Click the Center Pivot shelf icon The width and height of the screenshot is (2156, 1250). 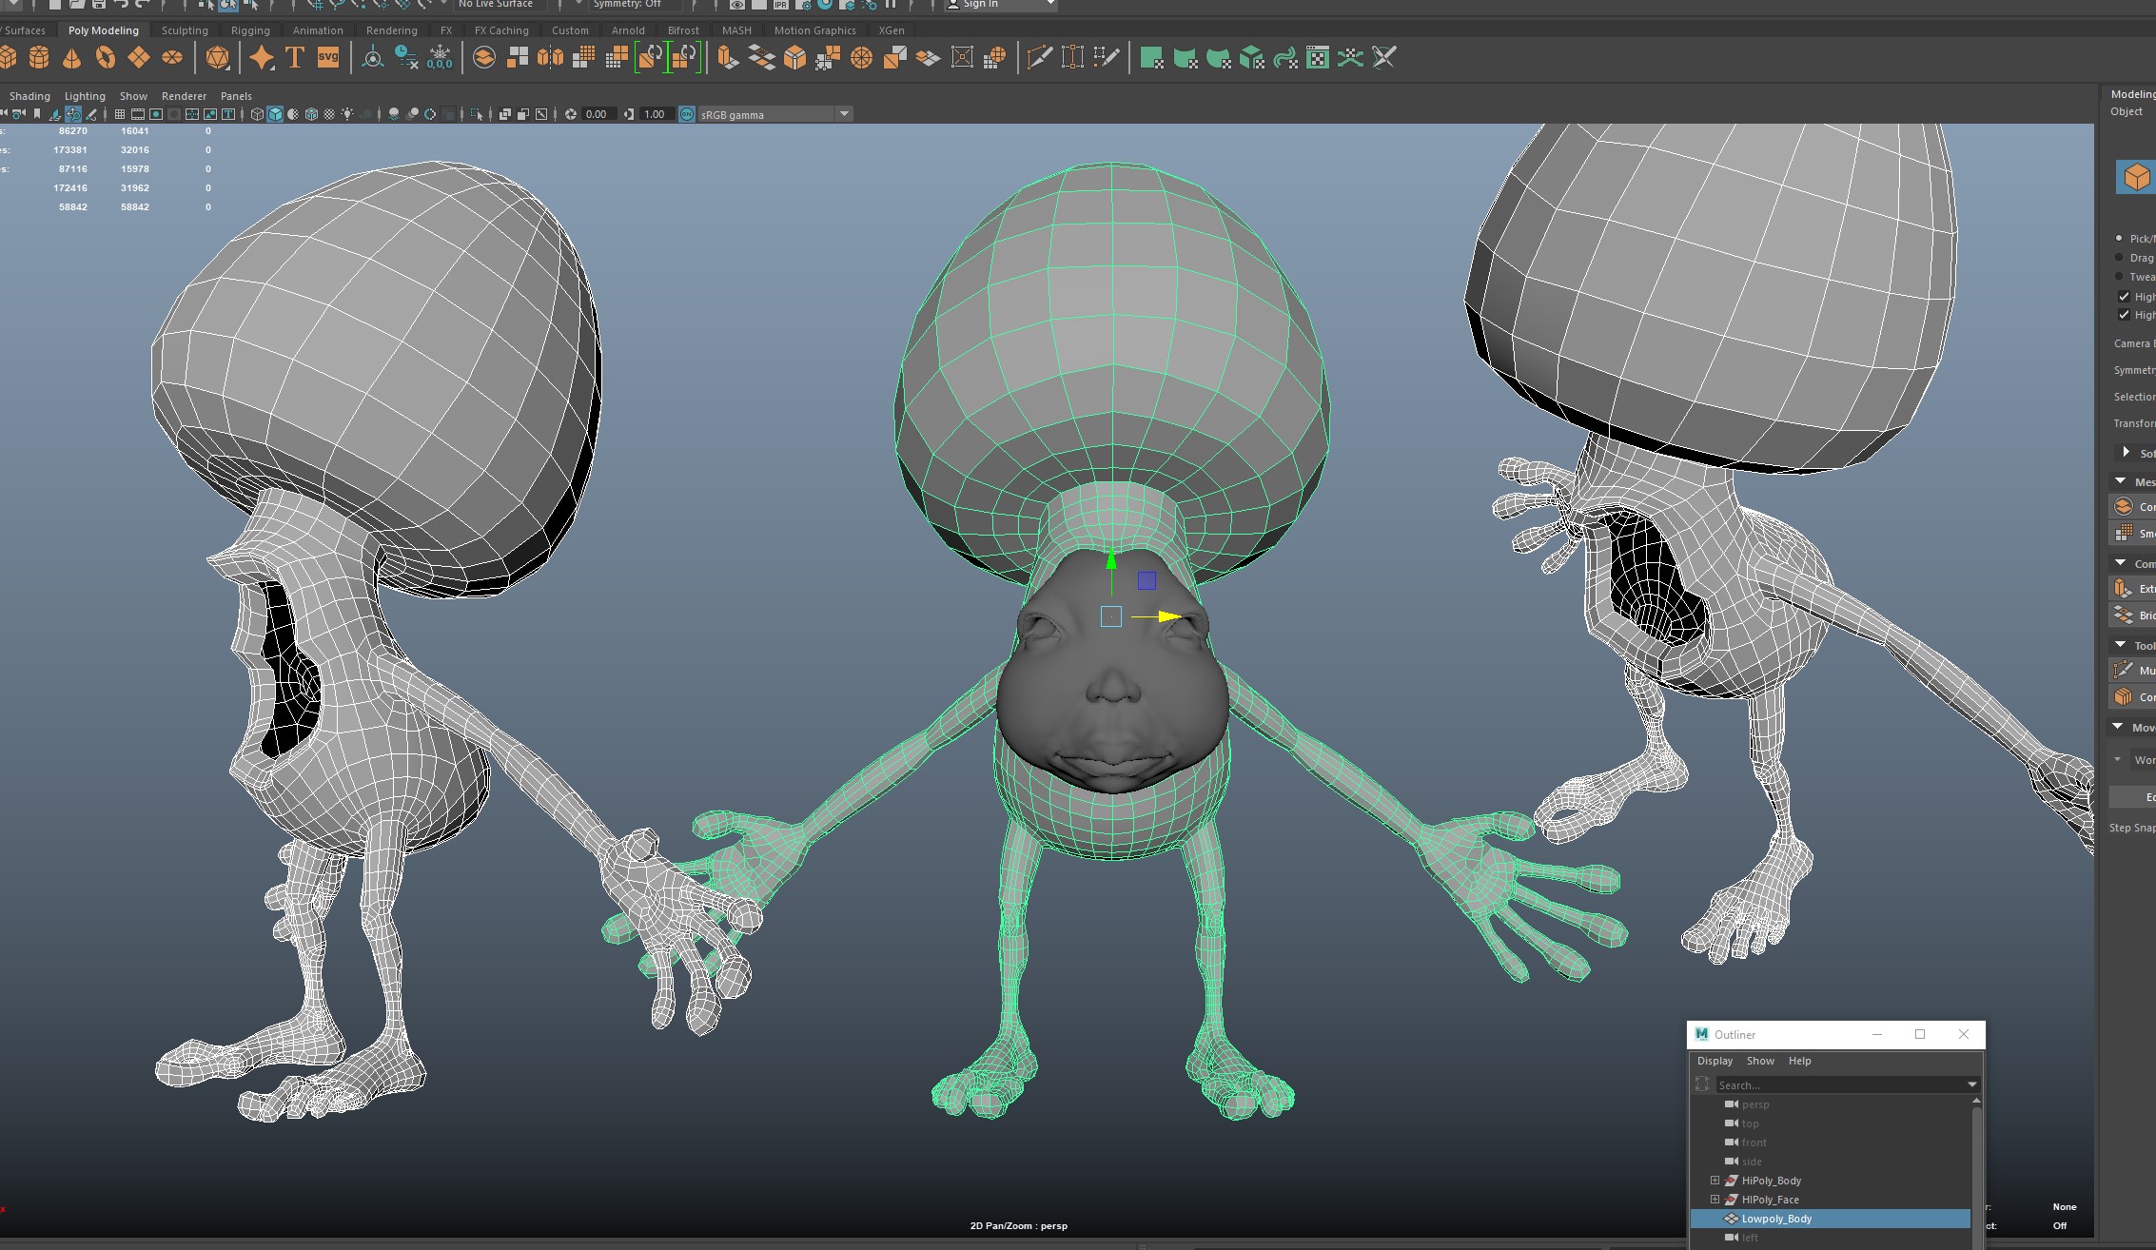(x=373, y=58)
